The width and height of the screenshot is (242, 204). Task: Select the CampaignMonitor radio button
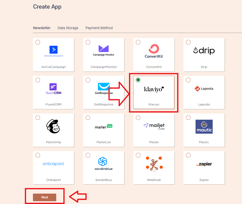(88, 42)
